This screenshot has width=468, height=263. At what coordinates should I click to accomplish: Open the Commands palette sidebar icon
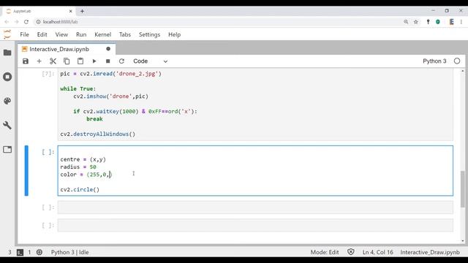click(7, 101)
